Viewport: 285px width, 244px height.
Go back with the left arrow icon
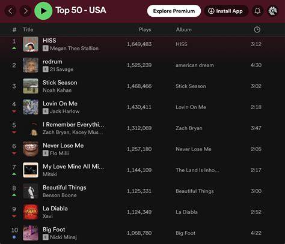pyautogui.click(x=11, y=11)
